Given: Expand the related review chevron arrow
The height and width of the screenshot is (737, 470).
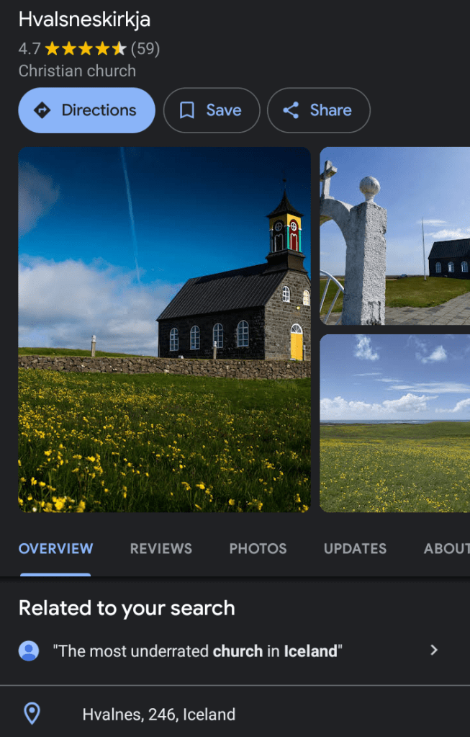Looking at the screenshot, I should click(x=433, y=650).
